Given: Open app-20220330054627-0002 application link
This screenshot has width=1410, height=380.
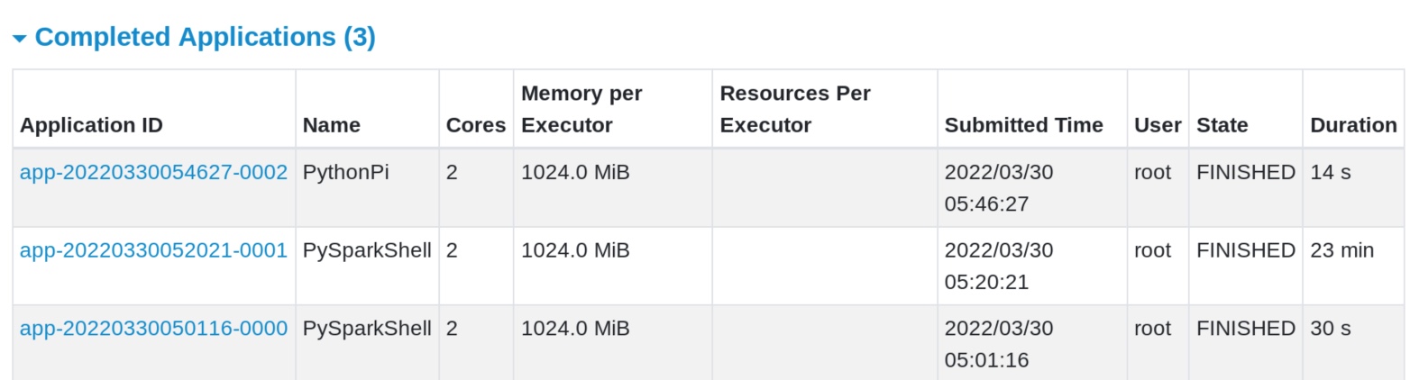Looking at the screenshot, I should [x=153, y=172].
